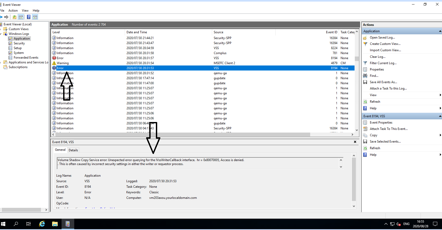The width and height of the screenshot is (442, 230).
Task: Open the notification center icon
Action: pyautogui.click(x=435, y=224)
